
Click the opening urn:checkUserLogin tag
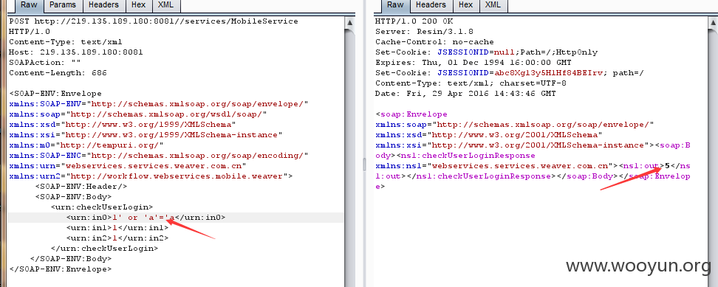pyautogui.click(x=102, y=207)
